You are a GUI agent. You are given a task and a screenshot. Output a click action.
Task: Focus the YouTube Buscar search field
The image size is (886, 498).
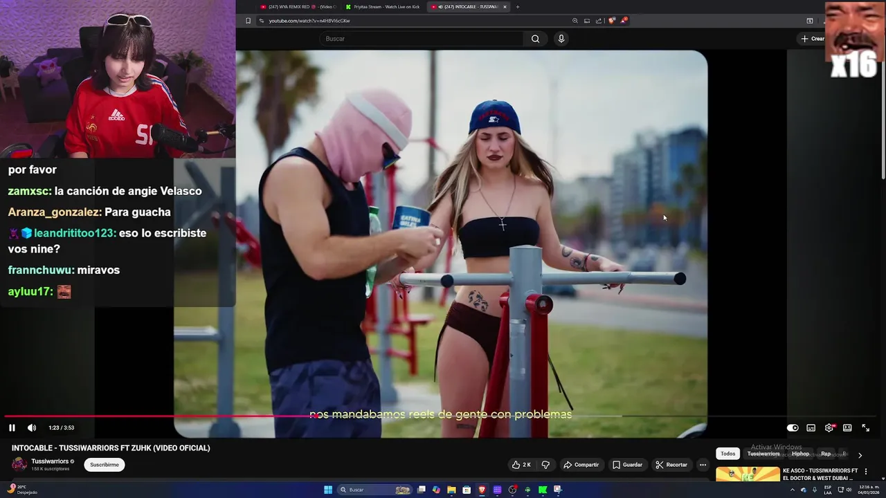click(421, 39)
